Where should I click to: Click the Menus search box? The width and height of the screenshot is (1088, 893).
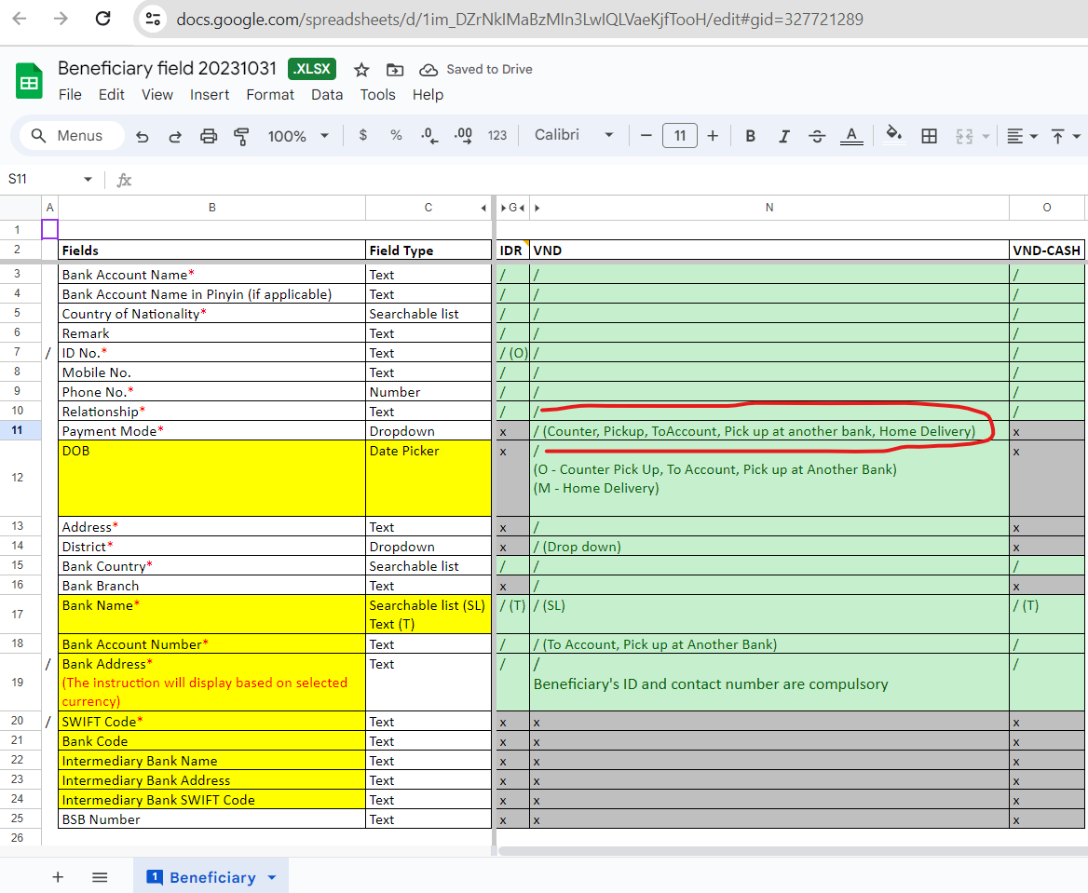73,136
